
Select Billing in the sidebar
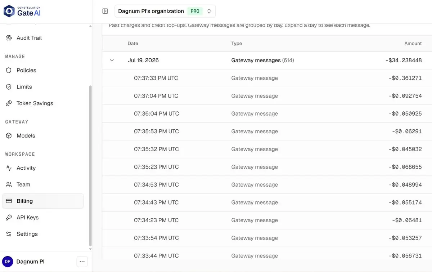tap(43, 201)
